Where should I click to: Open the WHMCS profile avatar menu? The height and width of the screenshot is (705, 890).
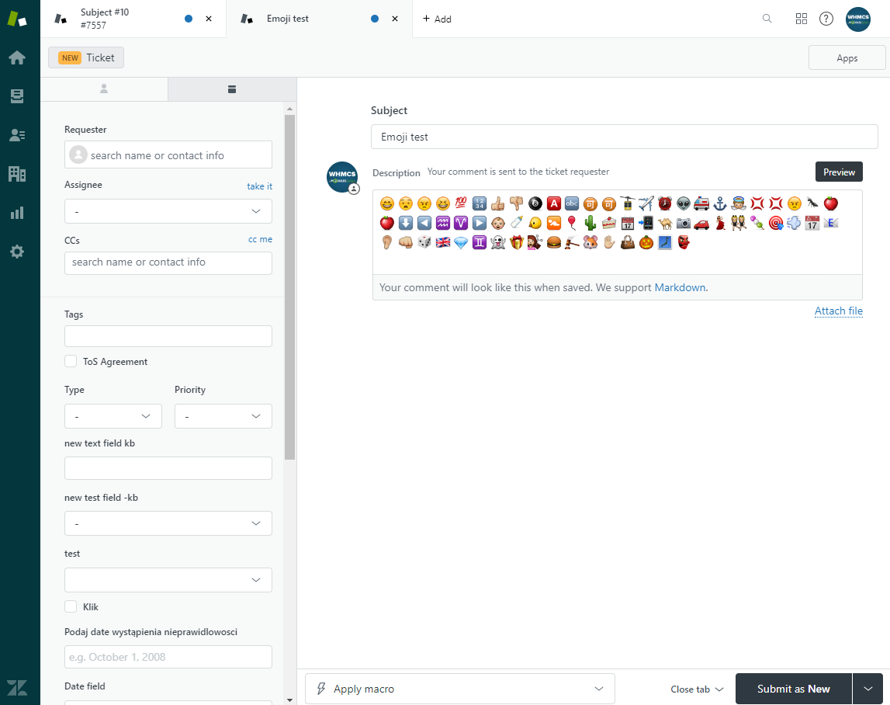(857, 19)
